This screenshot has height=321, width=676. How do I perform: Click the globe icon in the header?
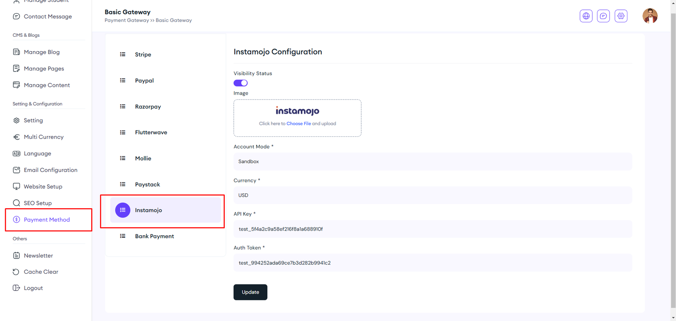coord(586,16)
